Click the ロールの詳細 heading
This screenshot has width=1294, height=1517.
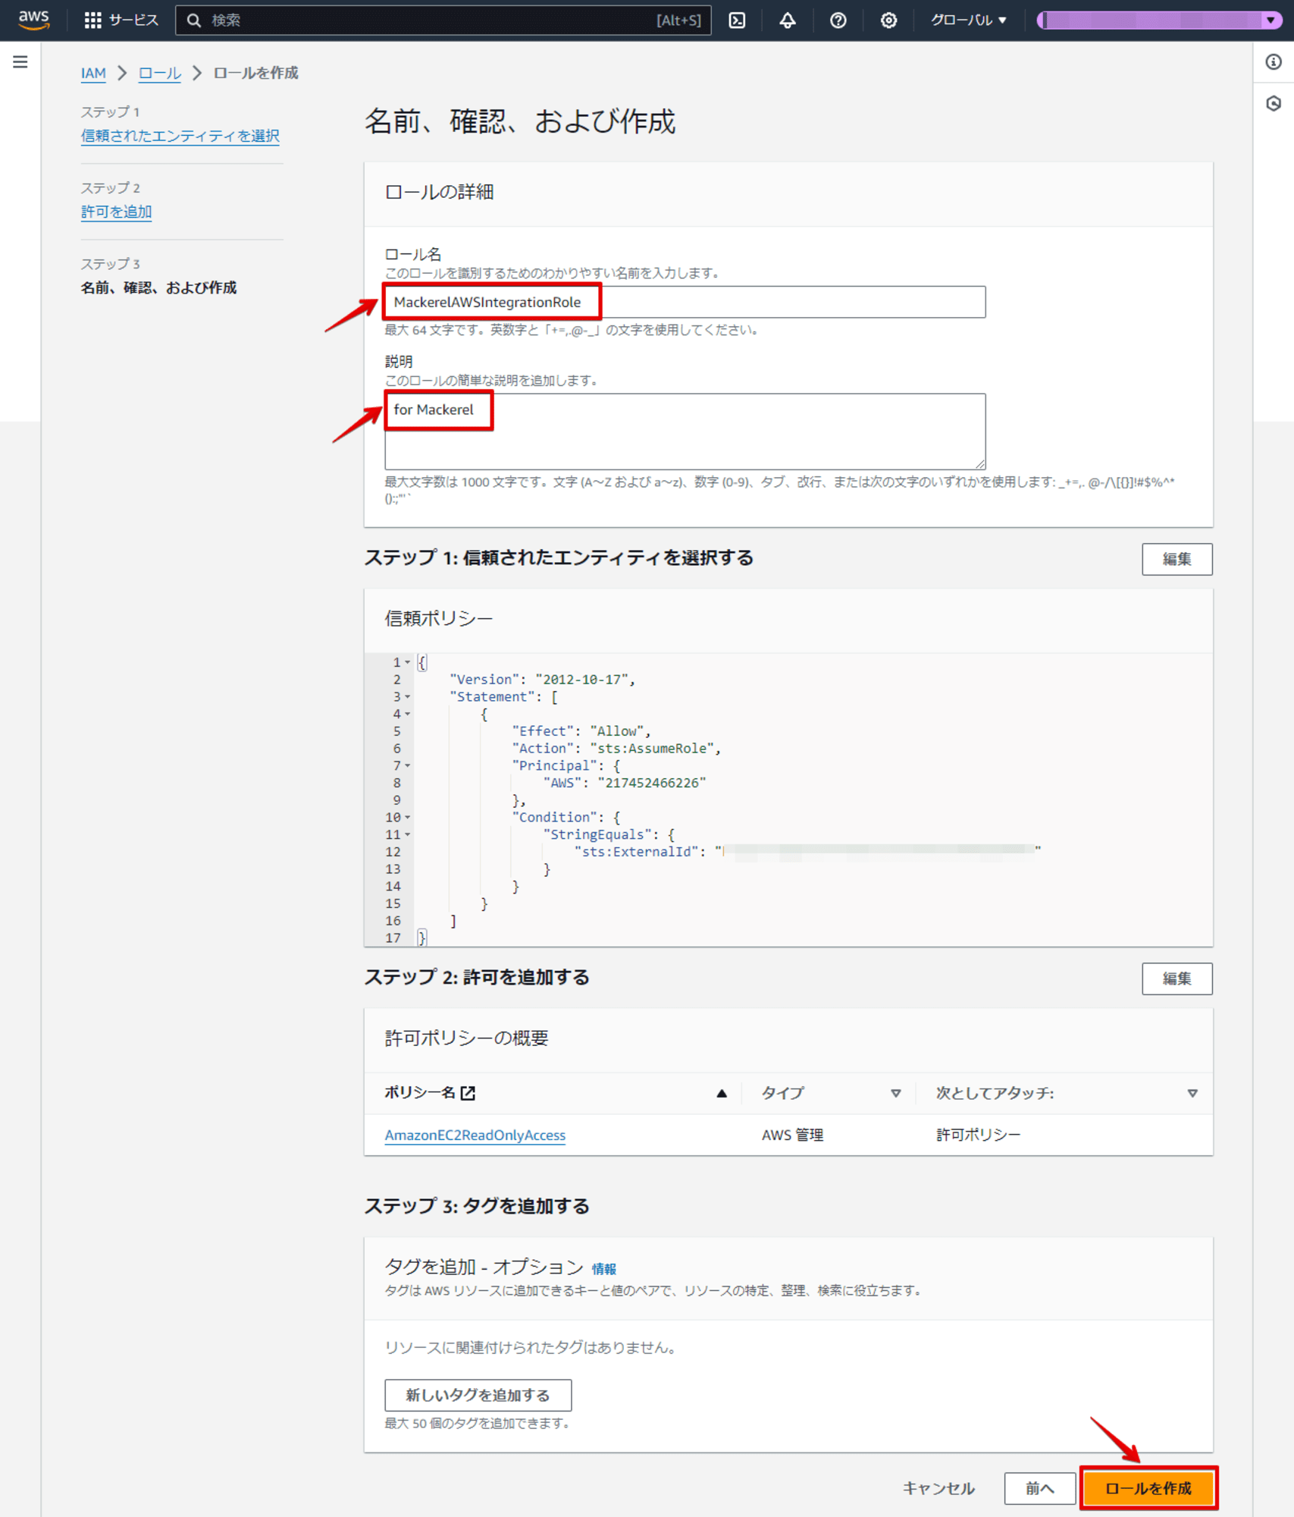click(439, 192)
